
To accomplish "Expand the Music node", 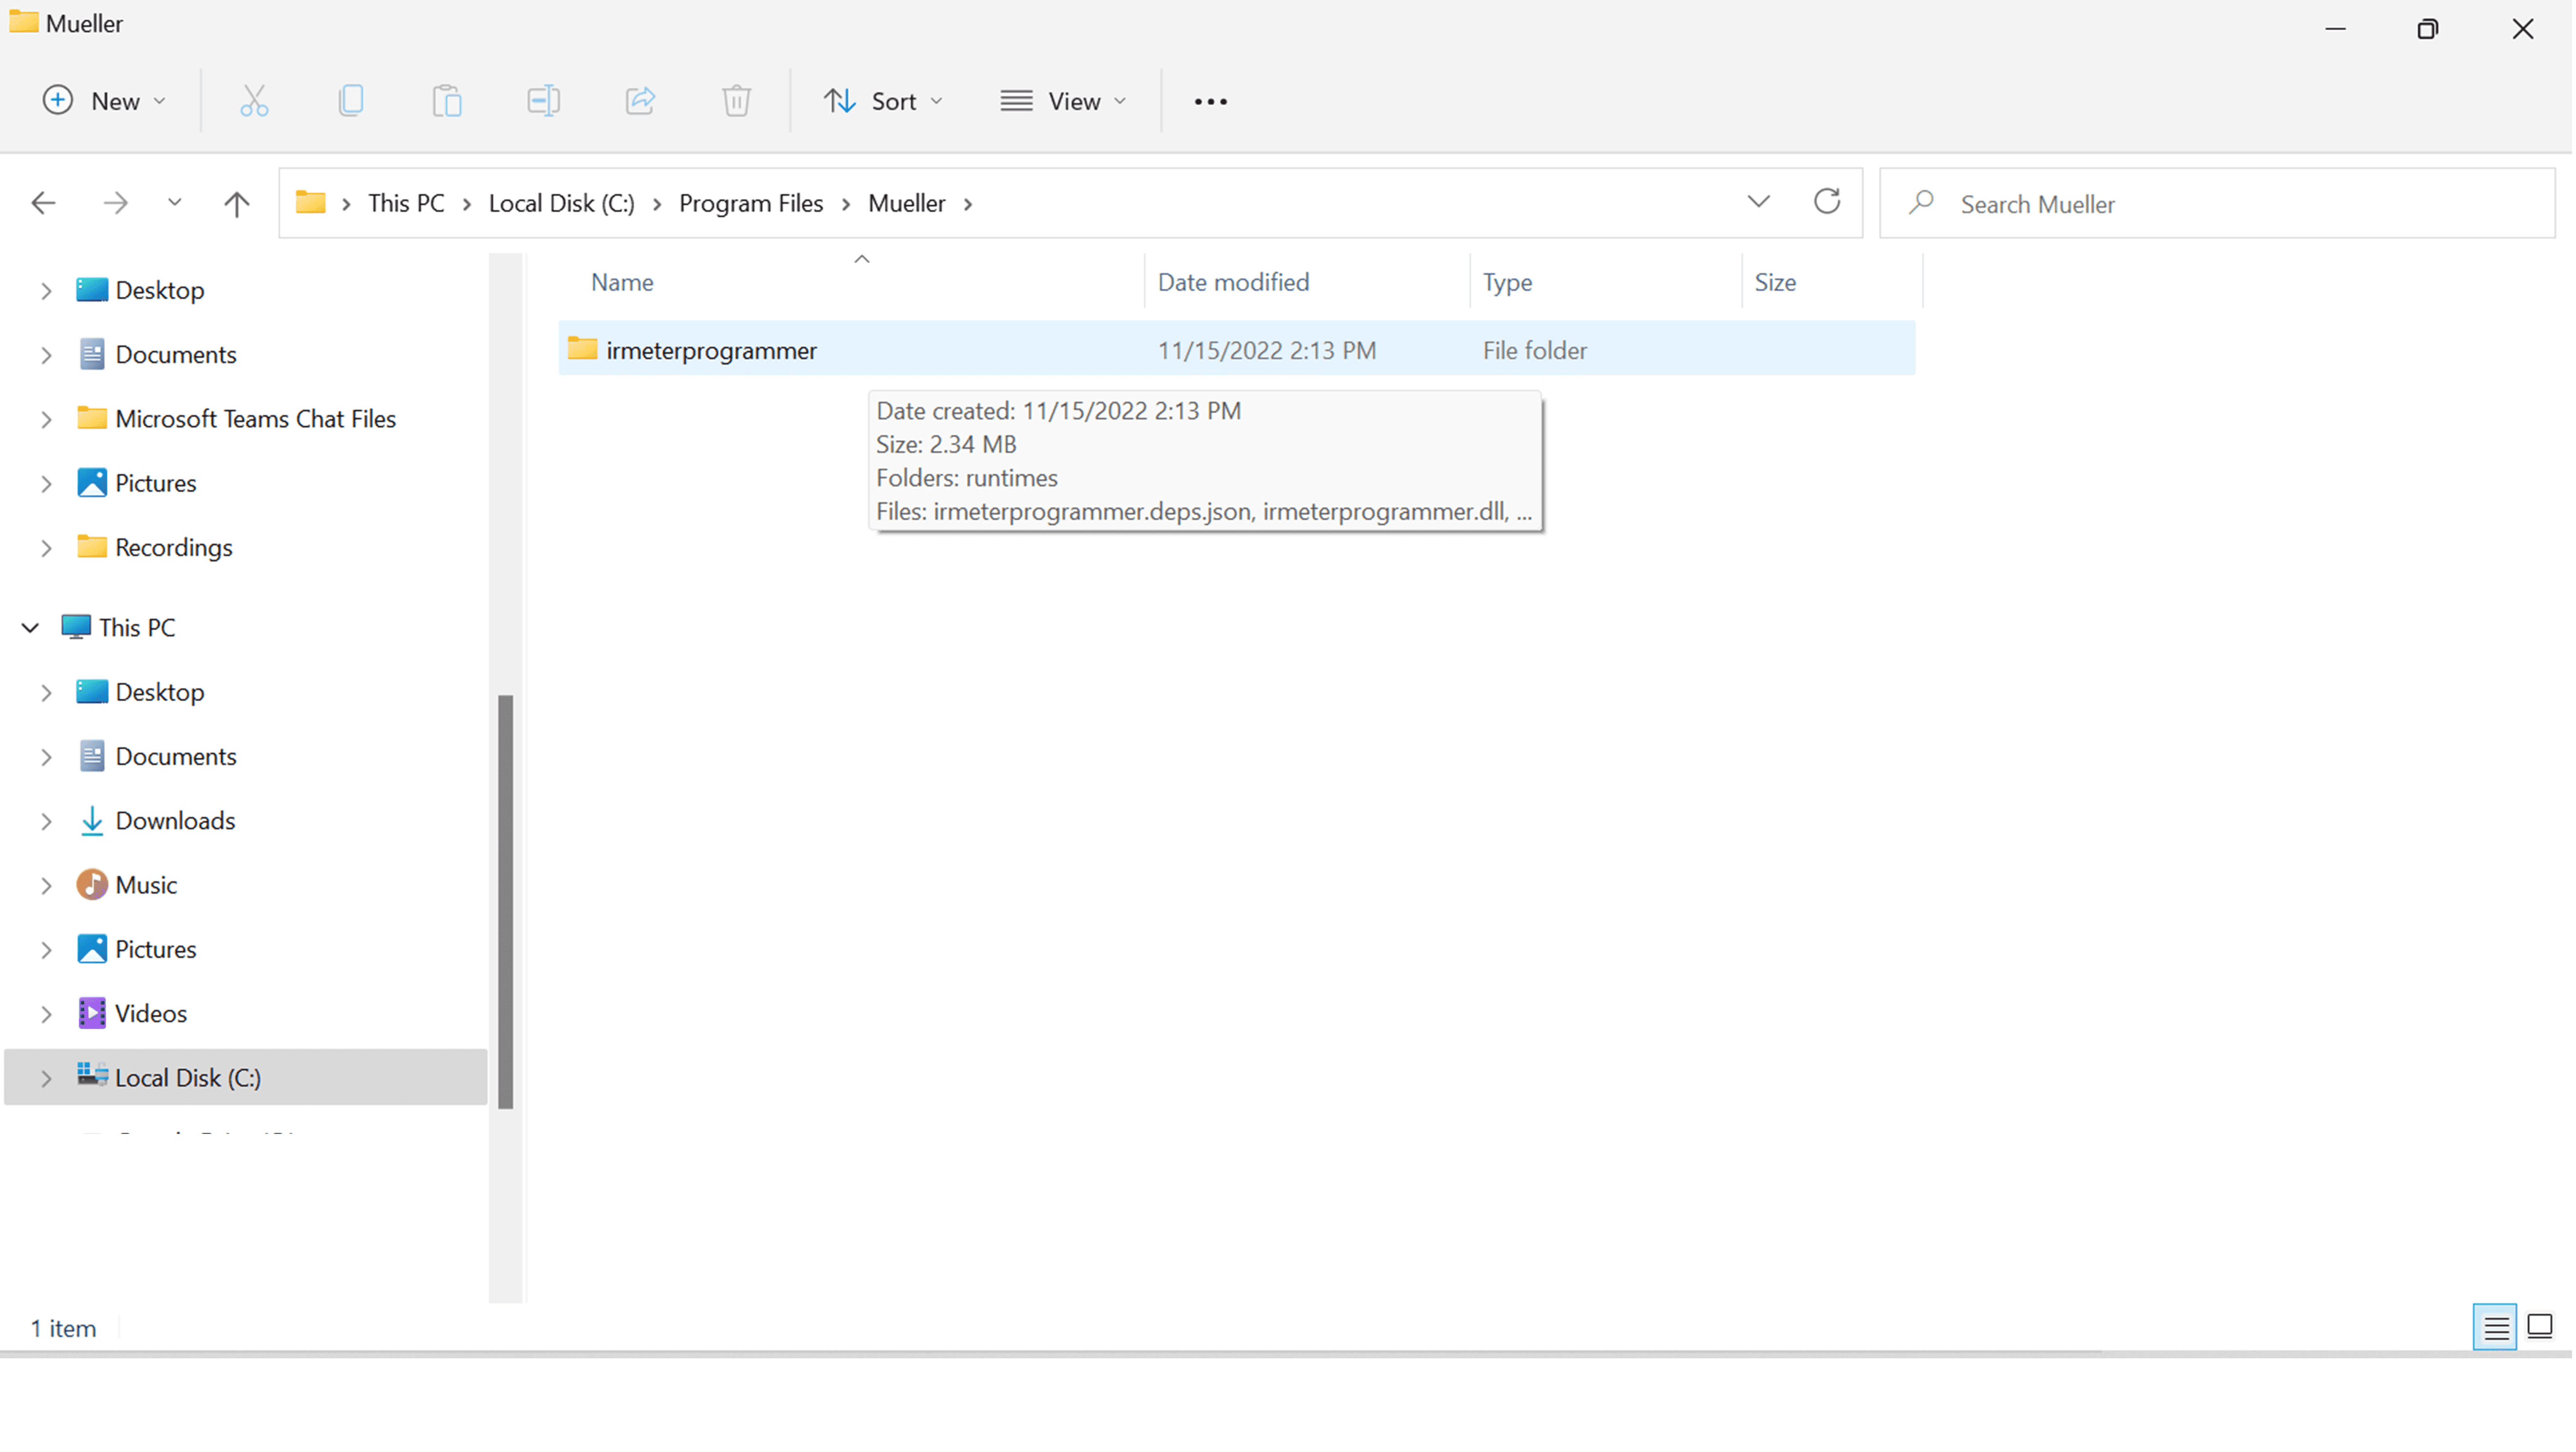I will (46, 886).
